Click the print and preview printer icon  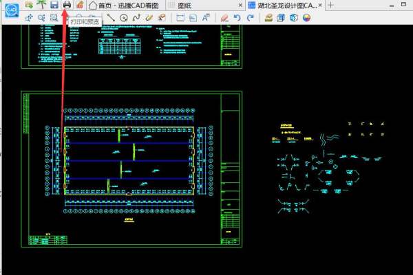pyautogui.click(x=67, y=5)
